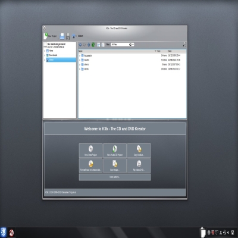This screenshot has width=238, height=238.
Task: Open the chat bubble tray notification icon
Action: click(x=217, y=233)
